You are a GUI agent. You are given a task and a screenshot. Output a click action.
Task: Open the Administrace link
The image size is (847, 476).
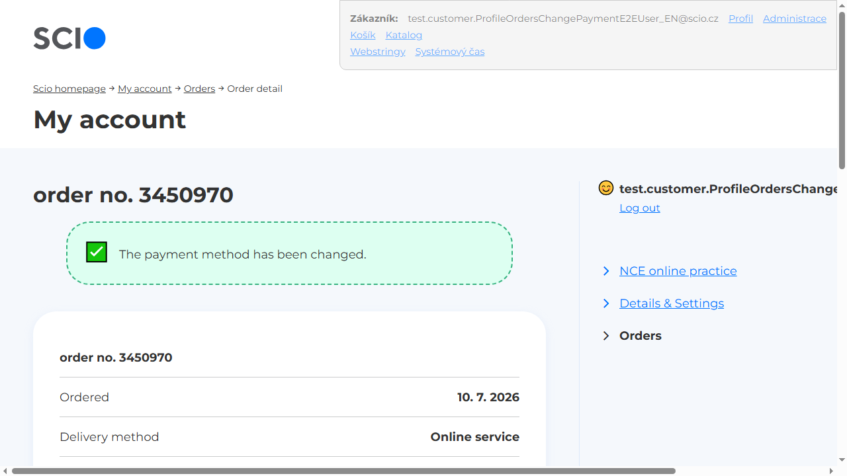point(795,19)
